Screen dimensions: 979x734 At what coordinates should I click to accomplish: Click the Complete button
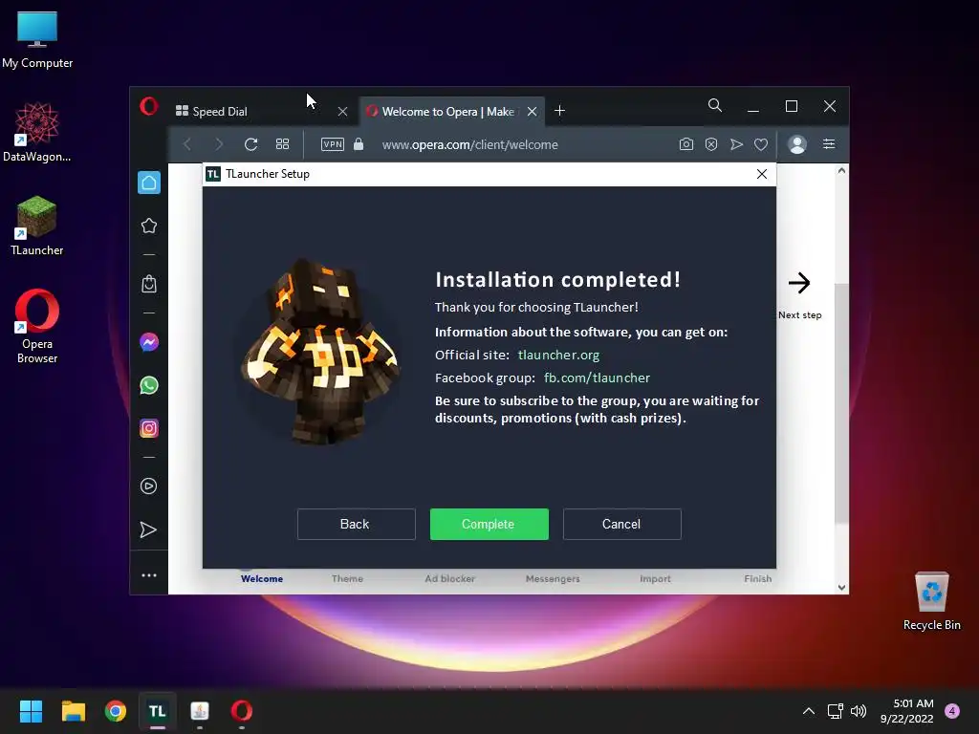[489, 524]
